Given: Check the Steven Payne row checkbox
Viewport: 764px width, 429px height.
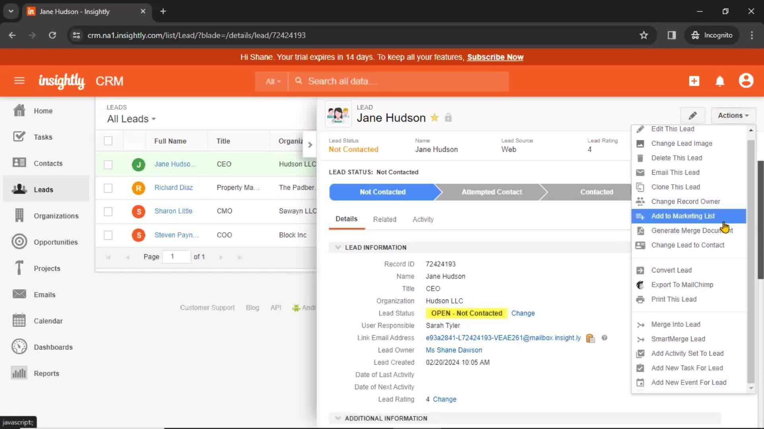Looking at the screenshot, I should pyautogui.click(x=108, y=235).
